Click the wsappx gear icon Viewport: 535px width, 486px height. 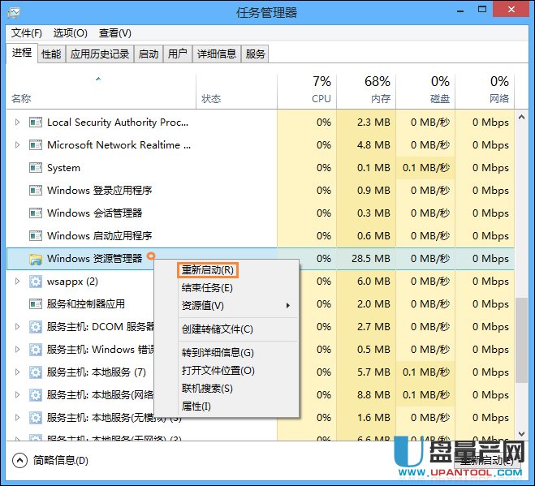36,282
